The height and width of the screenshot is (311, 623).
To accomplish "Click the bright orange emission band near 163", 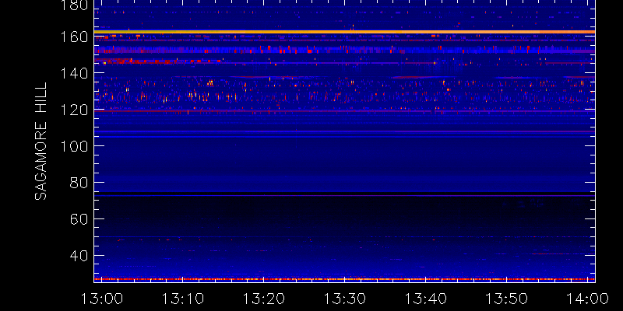I will (x=344, y=32).
